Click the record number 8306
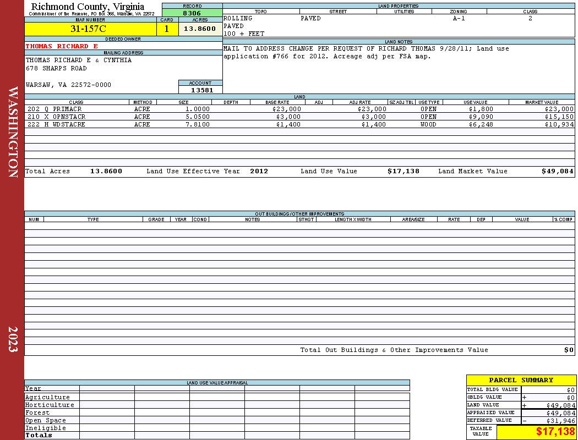578x440 pixels. pyautogui.click(x=192, y=13)
